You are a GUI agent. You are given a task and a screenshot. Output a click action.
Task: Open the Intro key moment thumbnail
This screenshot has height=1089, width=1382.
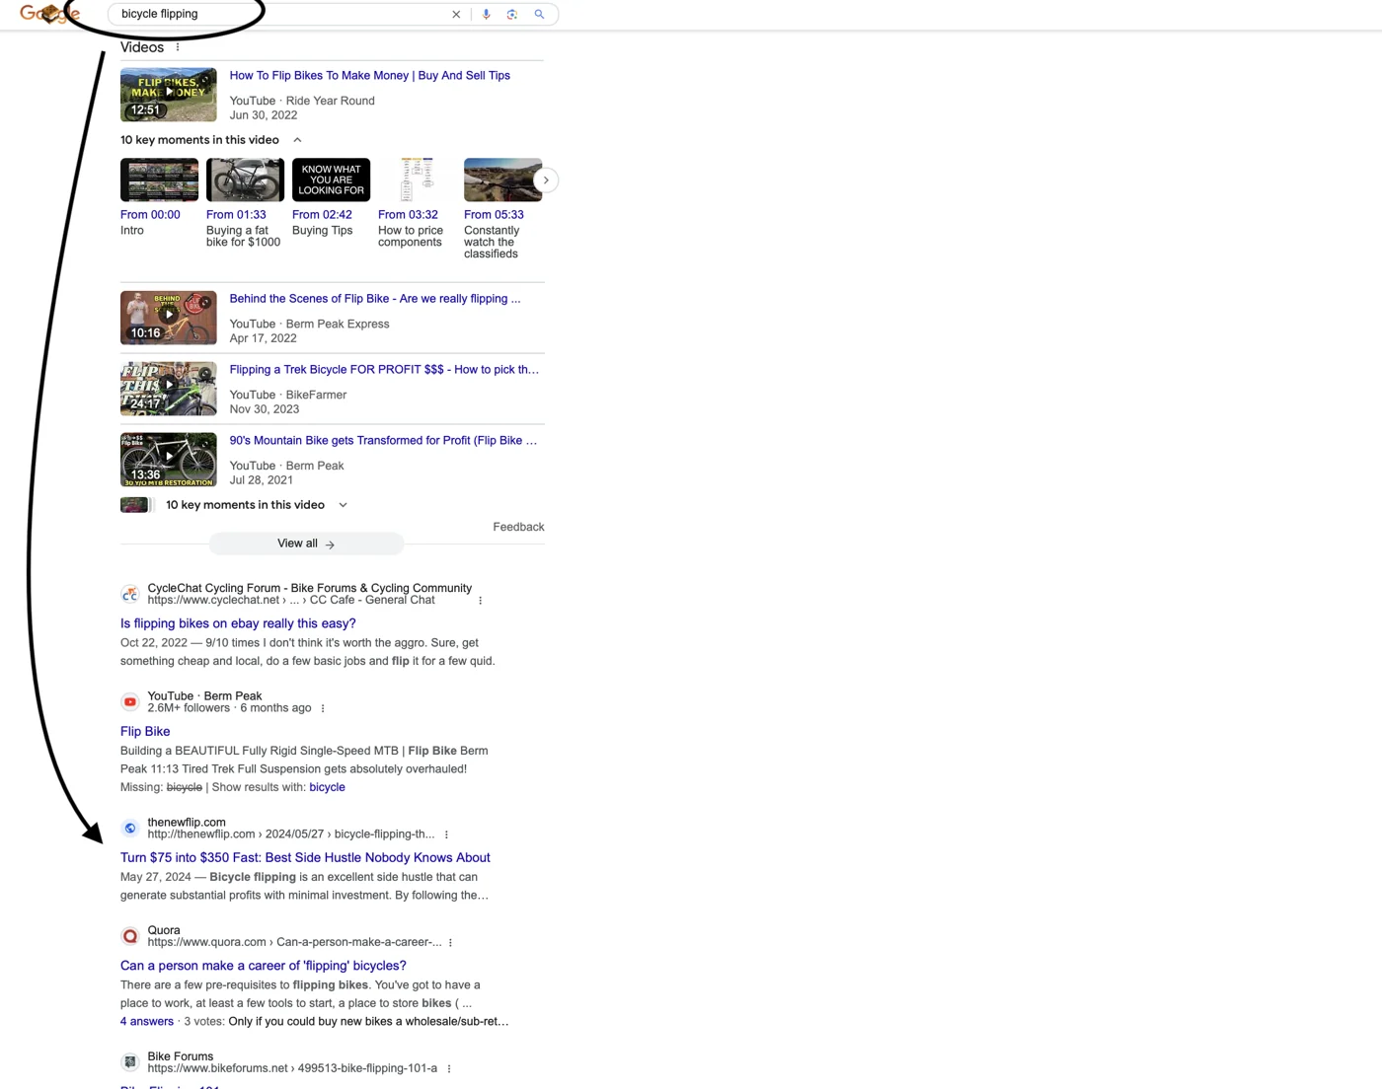[159, 180]
